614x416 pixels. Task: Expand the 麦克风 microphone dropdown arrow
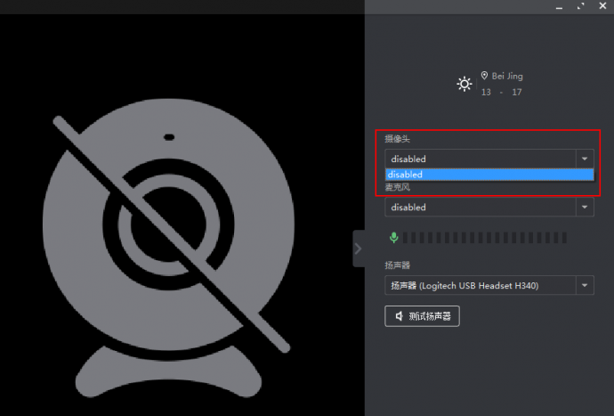585,207
